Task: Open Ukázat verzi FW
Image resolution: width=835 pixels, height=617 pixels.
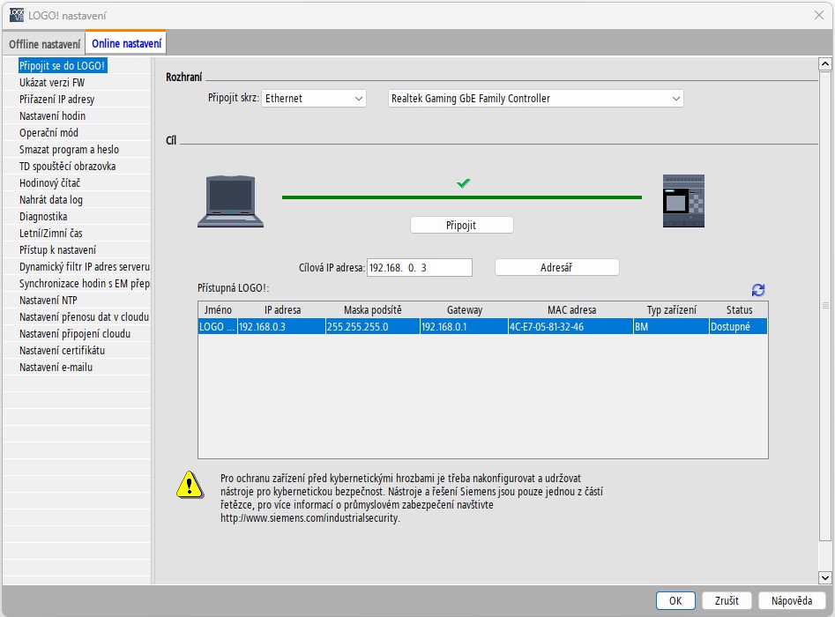Action: [x=52, y=83]
